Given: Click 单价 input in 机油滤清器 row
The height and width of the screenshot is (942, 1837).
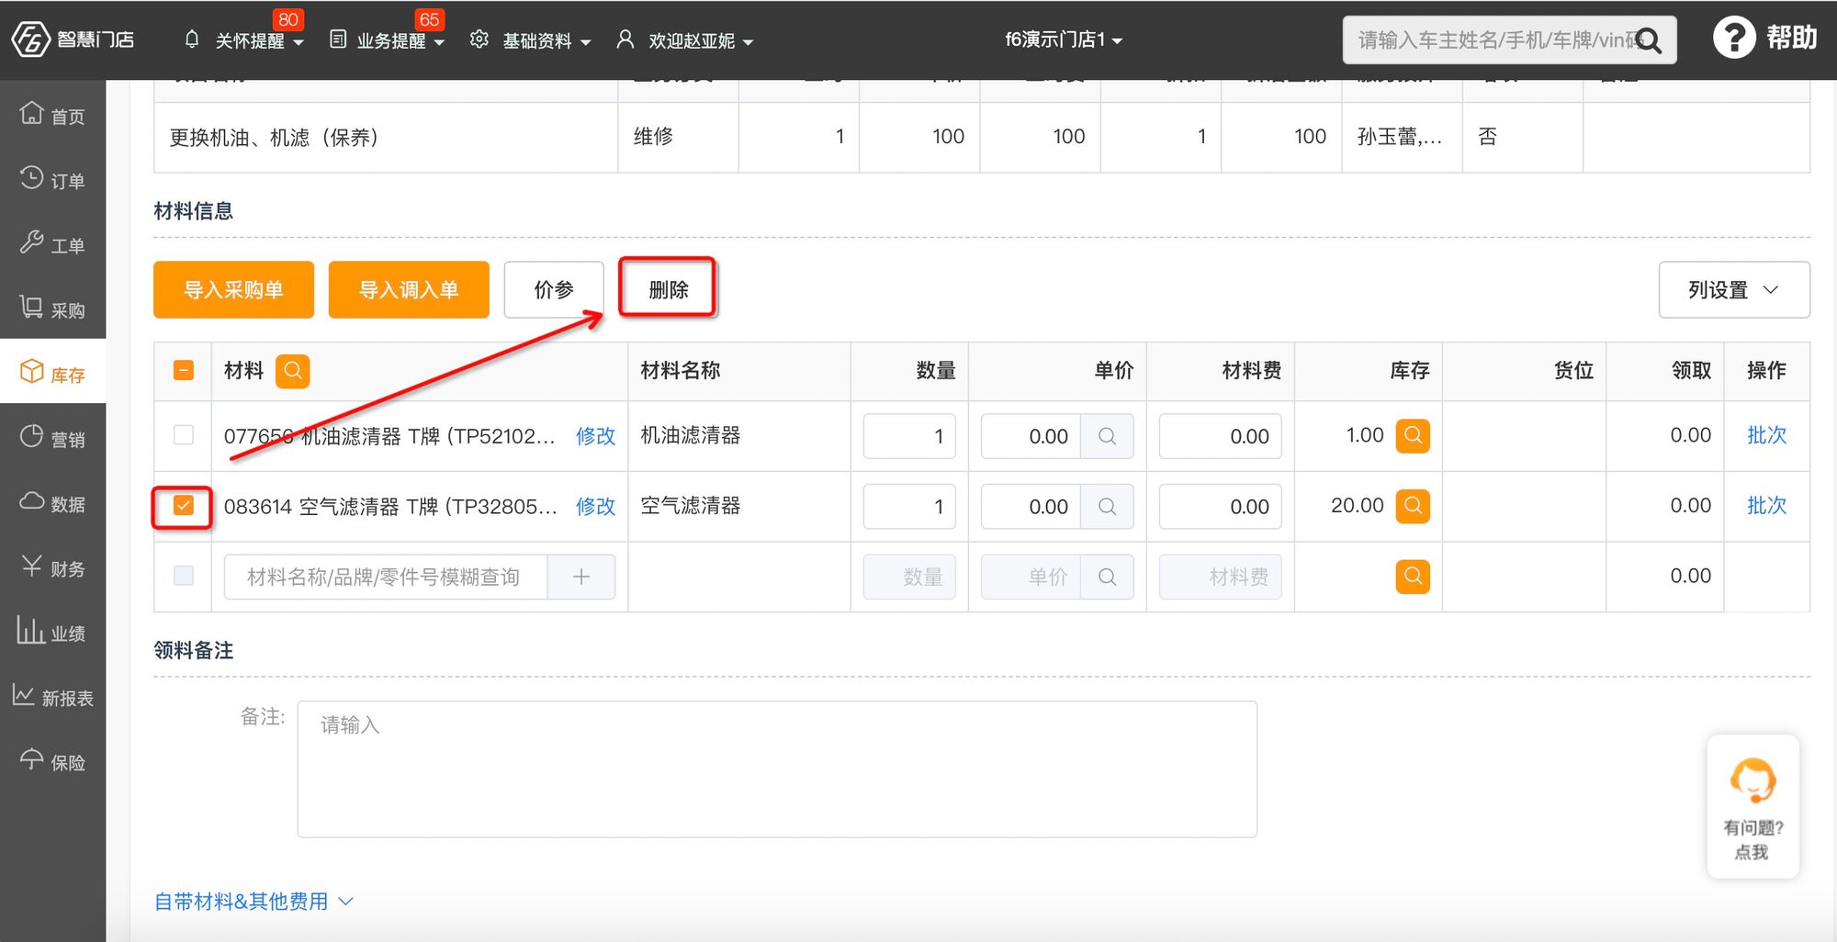Looking at the screenshot, I should 1031,436.
